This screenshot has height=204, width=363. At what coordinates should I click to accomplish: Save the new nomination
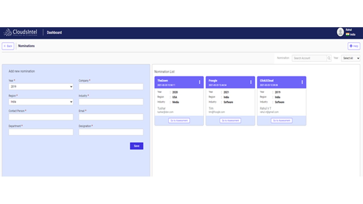pos(137,146)
